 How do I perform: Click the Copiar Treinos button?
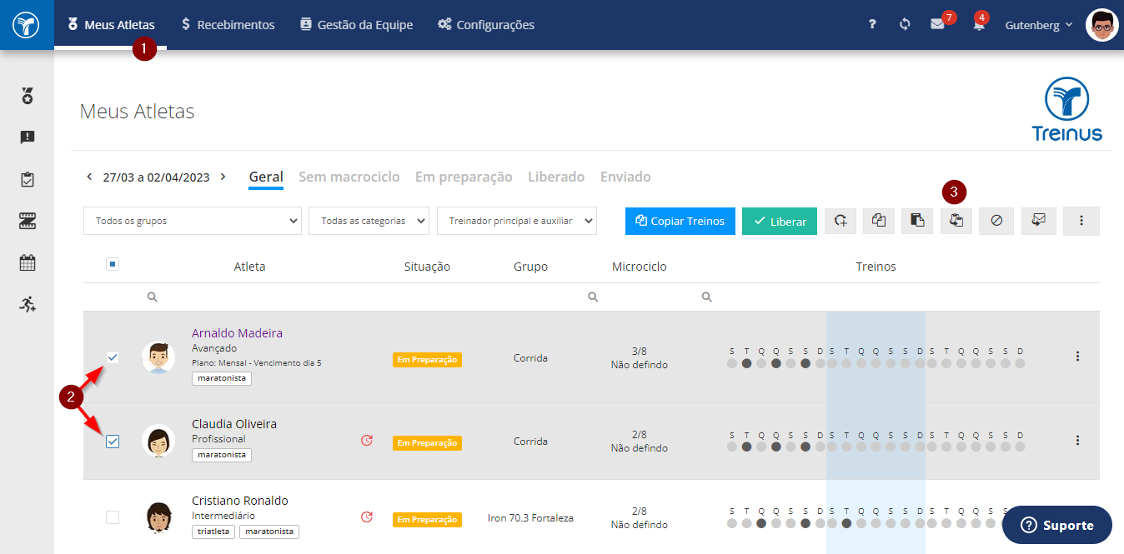pyautogui.click(x=680, y=221)
